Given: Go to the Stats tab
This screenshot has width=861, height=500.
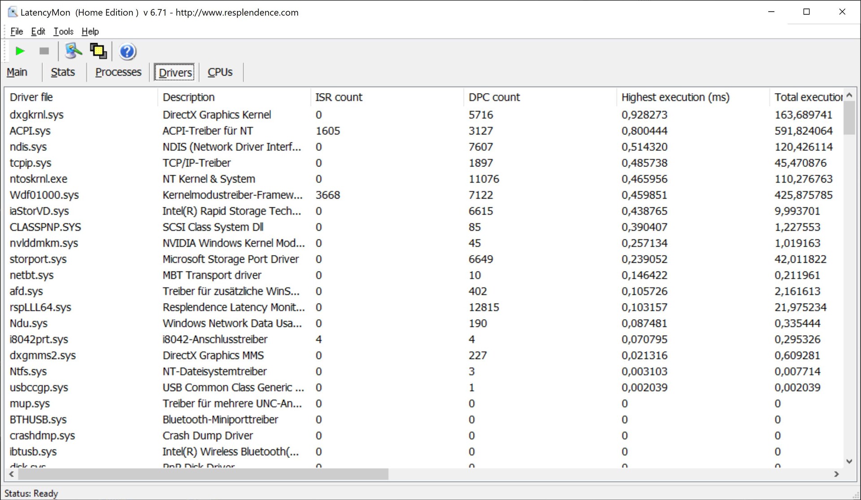Looking at the screenshot, I should click(63, 72).
